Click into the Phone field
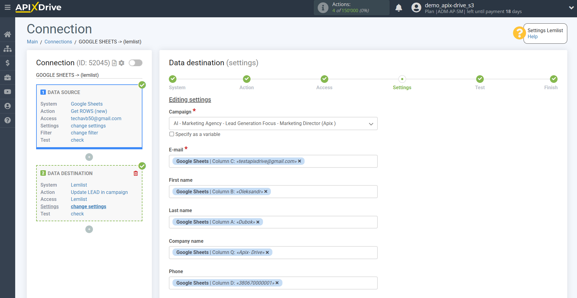The height and width of the screenshot is (298, 577). [x=273, y=283]
